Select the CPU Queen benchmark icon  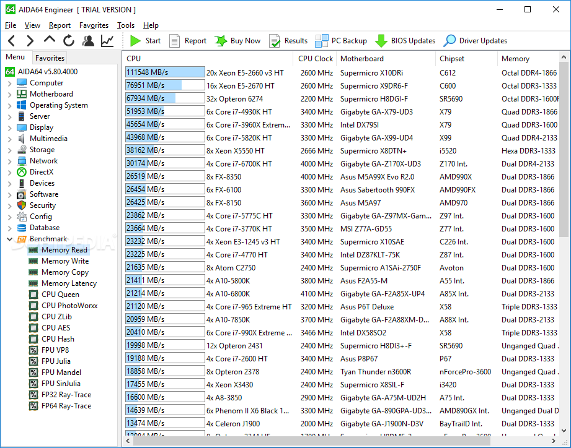pyautogui.click(x=33, y=295)
